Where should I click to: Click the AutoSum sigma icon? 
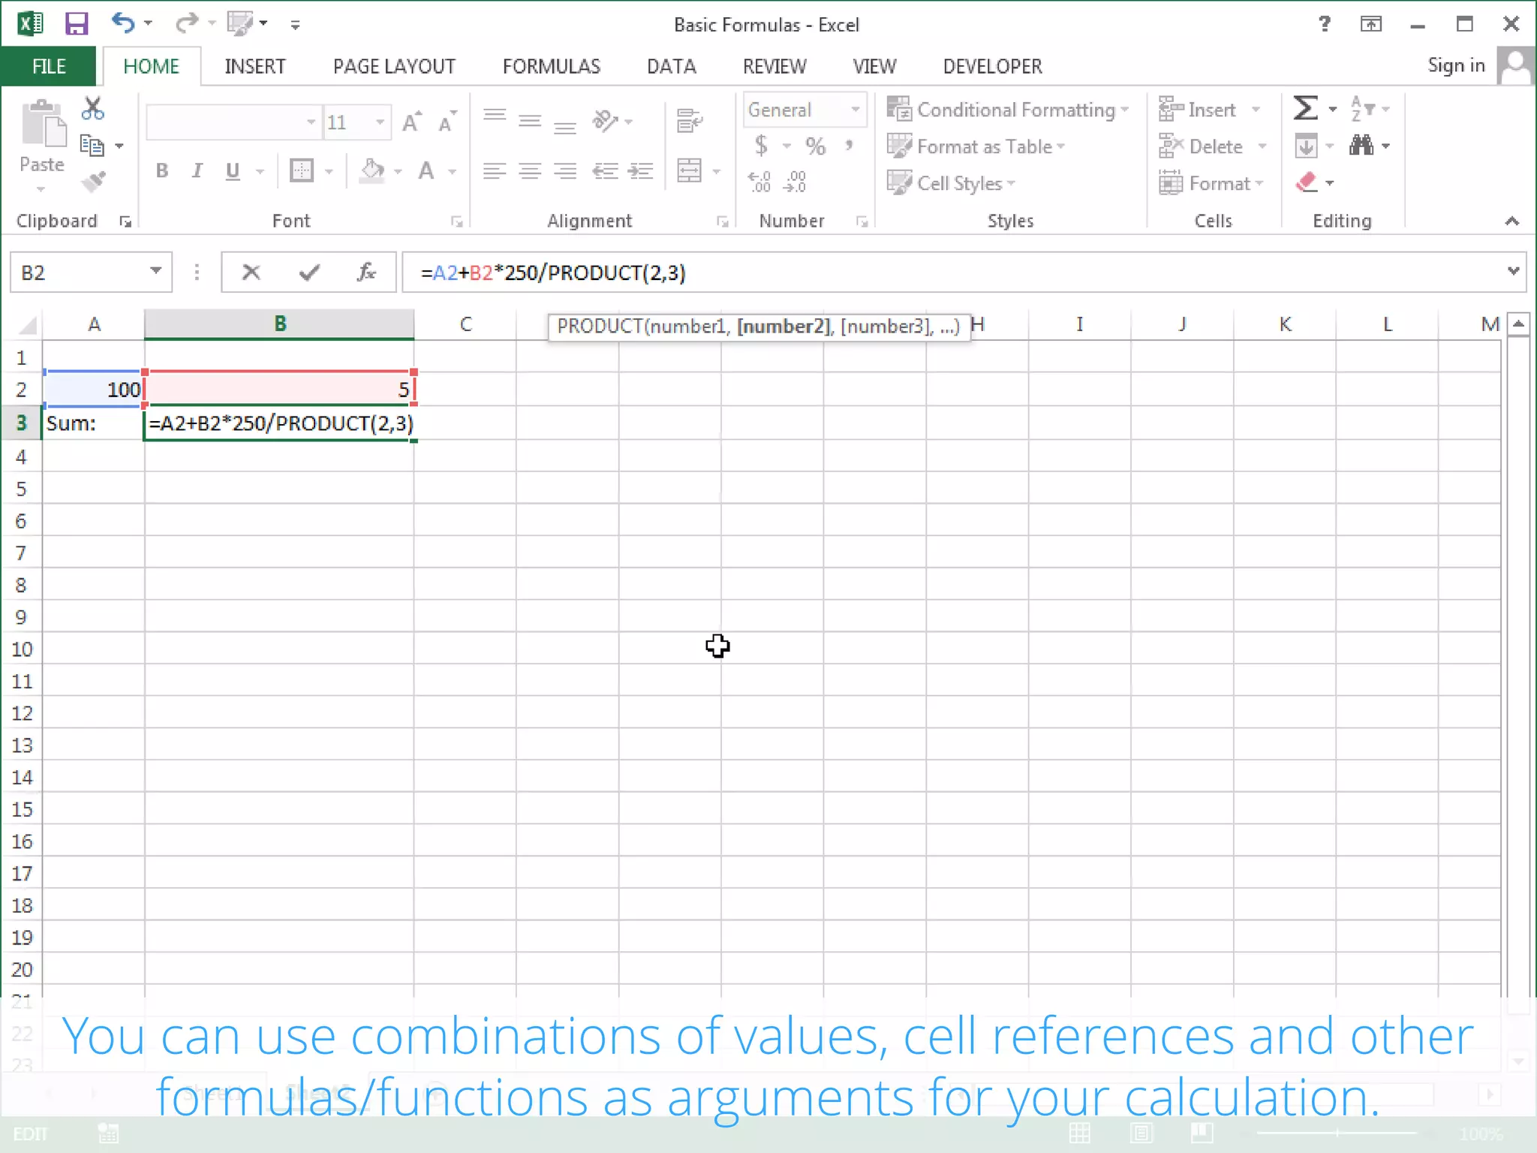(1306, 109)
